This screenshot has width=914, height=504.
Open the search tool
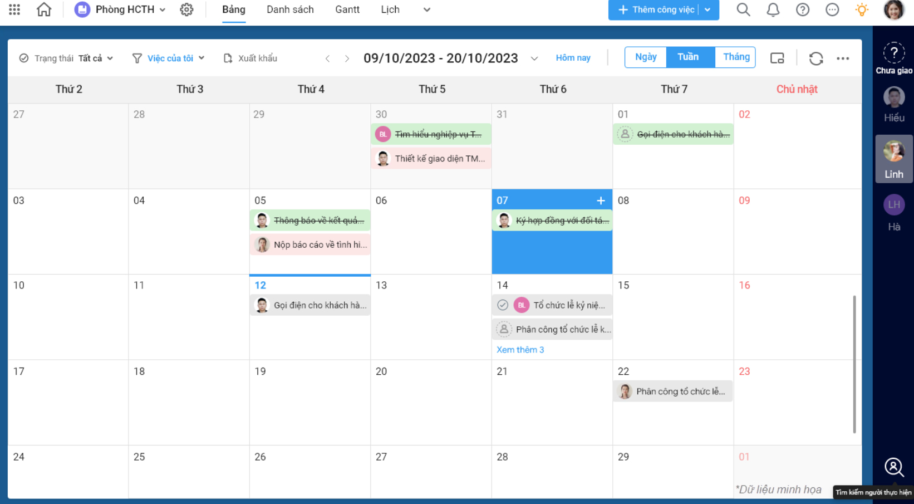(743, 9)
